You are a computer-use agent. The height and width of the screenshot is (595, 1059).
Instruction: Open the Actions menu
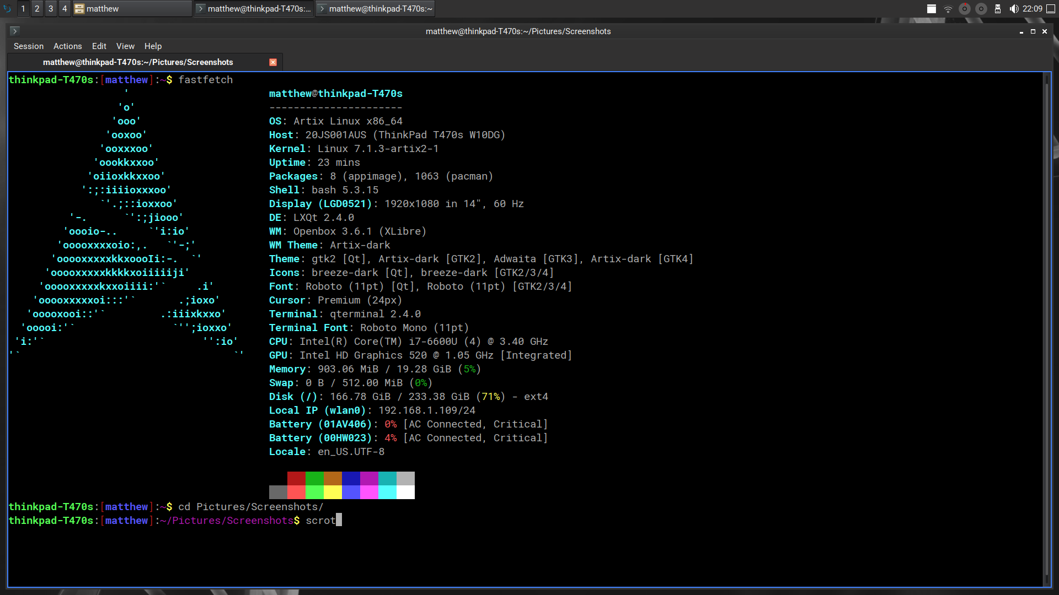point(68,46)
